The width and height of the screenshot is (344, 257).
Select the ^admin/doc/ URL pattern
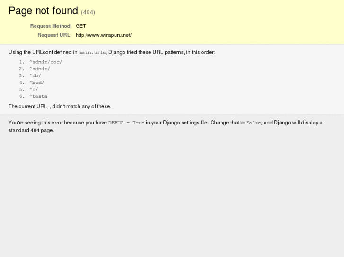pos(45,62)
